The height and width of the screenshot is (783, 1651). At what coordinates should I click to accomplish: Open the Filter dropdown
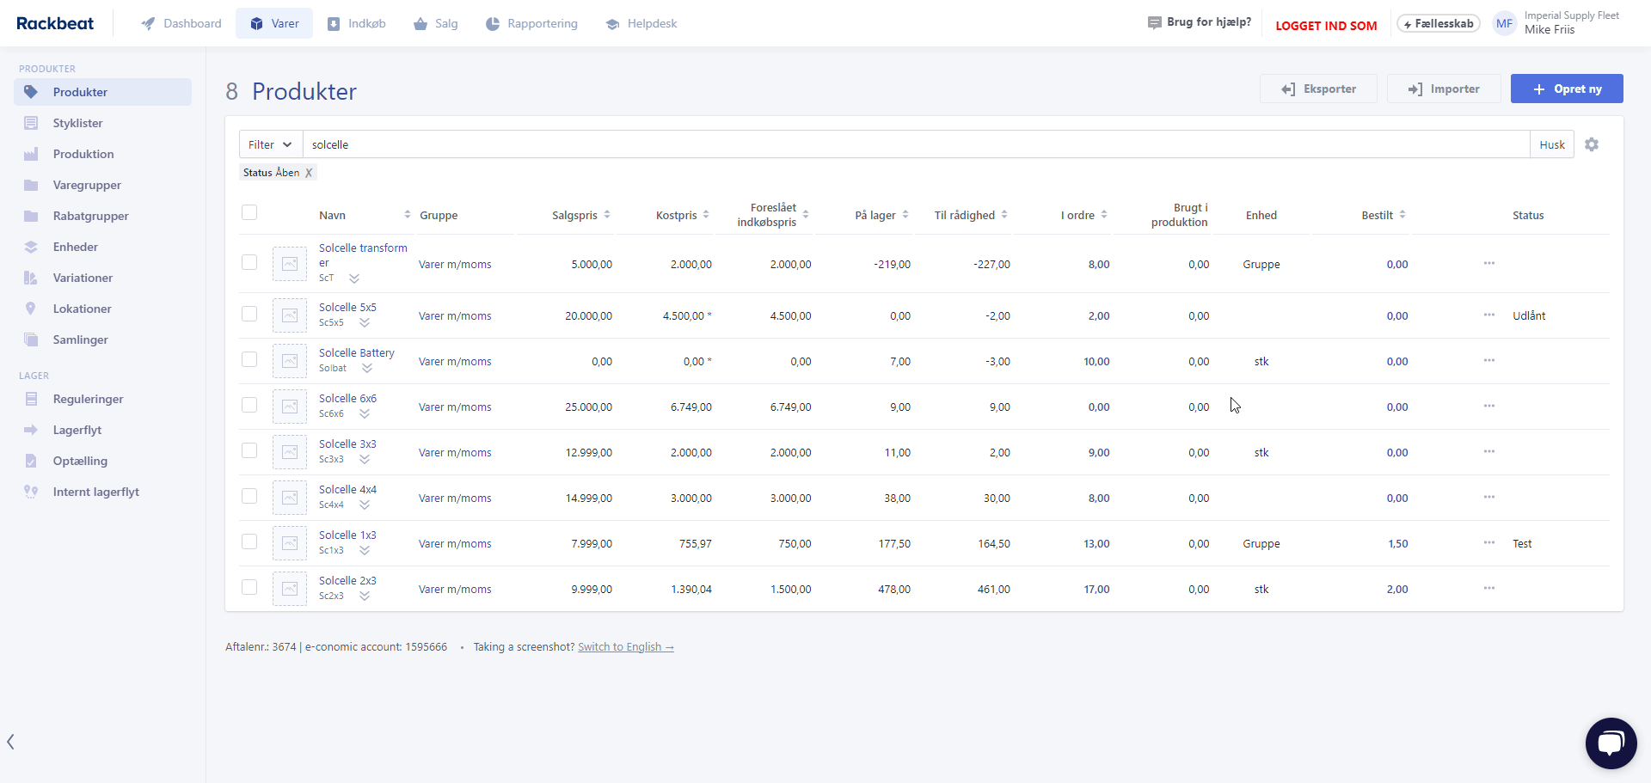click(x=270, y=144)
